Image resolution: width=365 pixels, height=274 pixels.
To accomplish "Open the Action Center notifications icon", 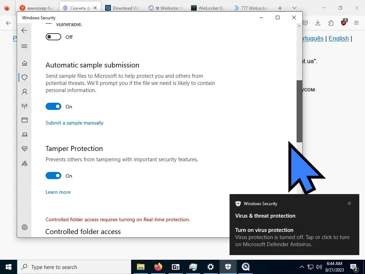I will coord(354,267).
